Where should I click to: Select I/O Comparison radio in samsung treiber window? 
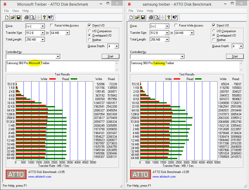point(214,31)
